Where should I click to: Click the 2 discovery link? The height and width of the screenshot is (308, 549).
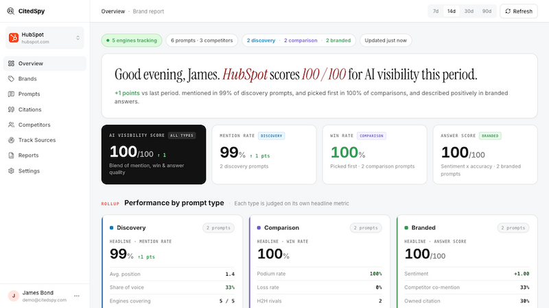click(261, 40)
